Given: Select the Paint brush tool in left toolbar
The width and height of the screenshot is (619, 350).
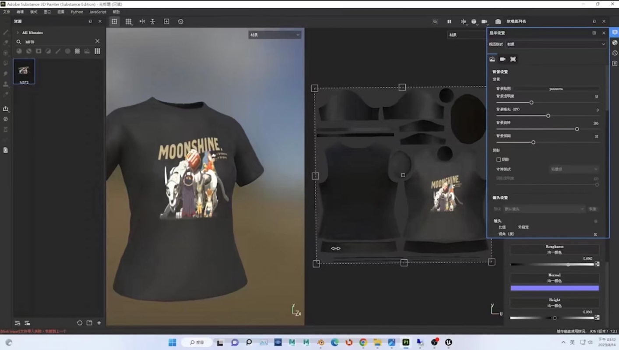Looking at the screenshot, I should (6, 32).
